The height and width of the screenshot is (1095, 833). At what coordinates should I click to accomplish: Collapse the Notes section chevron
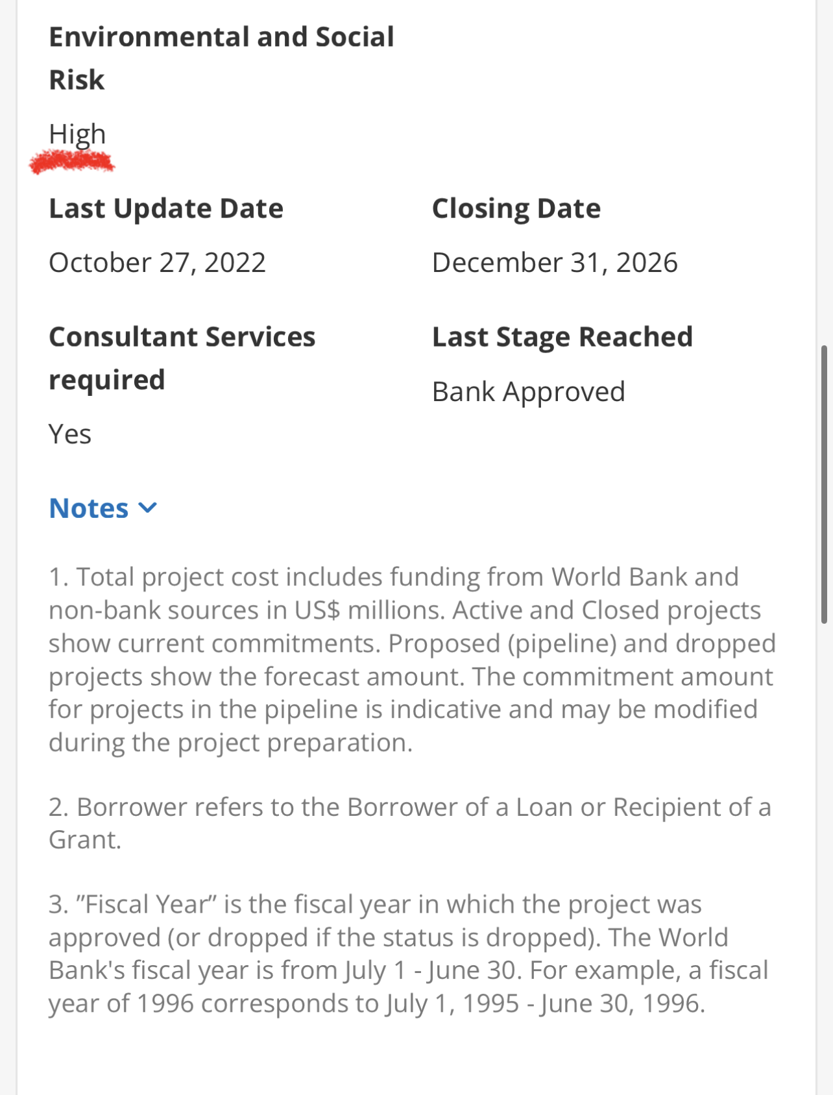pos(148,508)
